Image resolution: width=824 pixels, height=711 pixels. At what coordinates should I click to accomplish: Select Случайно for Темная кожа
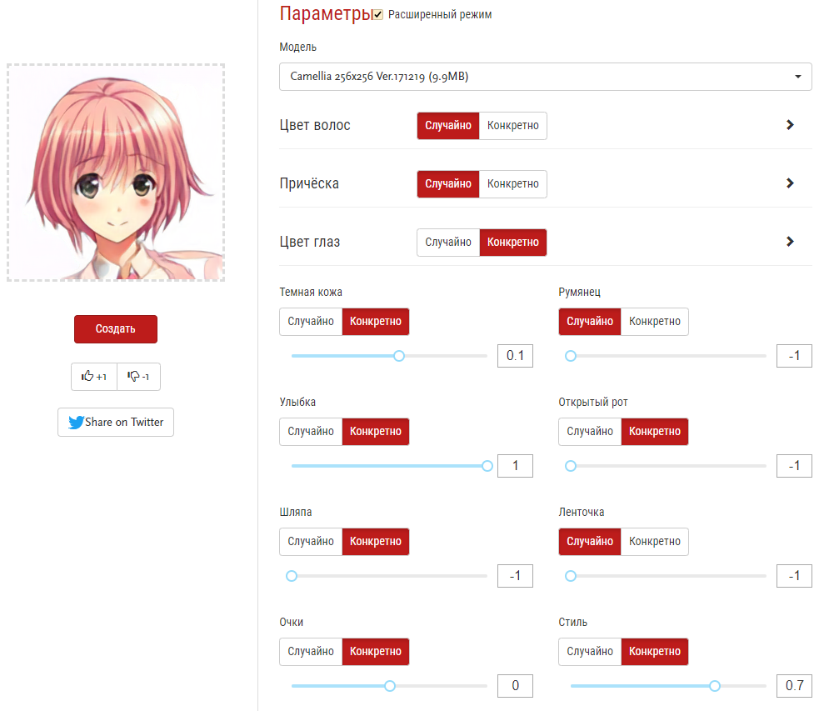click(x=311, y=322)
